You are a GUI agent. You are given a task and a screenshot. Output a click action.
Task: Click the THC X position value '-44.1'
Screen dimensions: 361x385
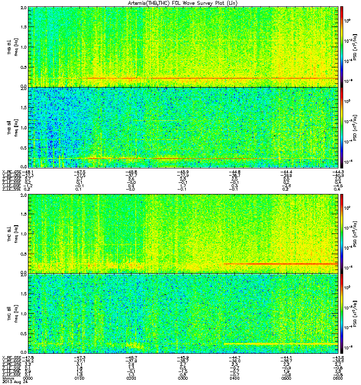(x=286, y=358)
